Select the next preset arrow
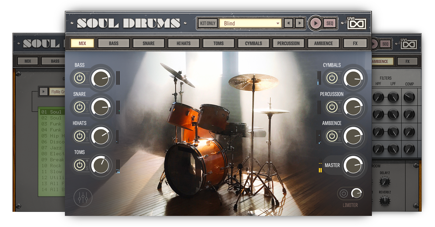435x227 pixels. (299, 23)
